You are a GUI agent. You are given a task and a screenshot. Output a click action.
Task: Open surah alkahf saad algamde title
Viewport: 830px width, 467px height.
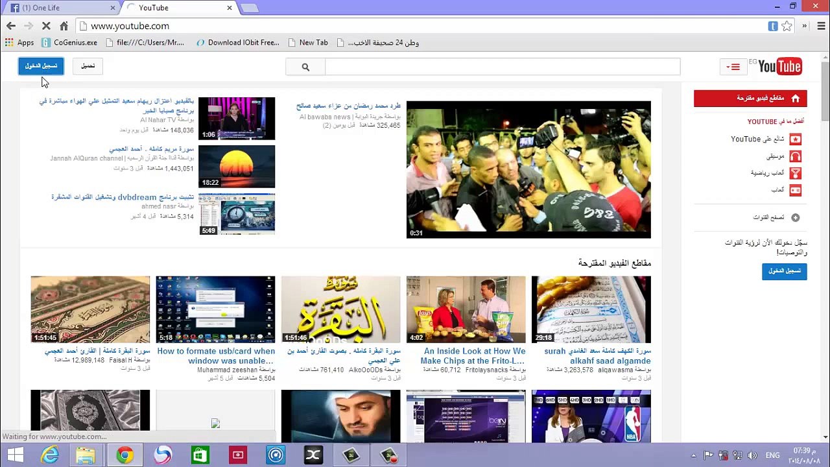click(597, 356)
